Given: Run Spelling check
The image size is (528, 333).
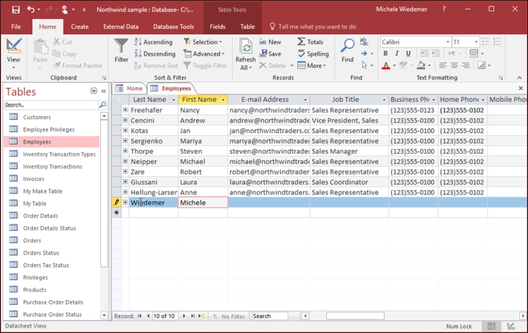Looking at the screenshot, I should click(x=313, y=54).
